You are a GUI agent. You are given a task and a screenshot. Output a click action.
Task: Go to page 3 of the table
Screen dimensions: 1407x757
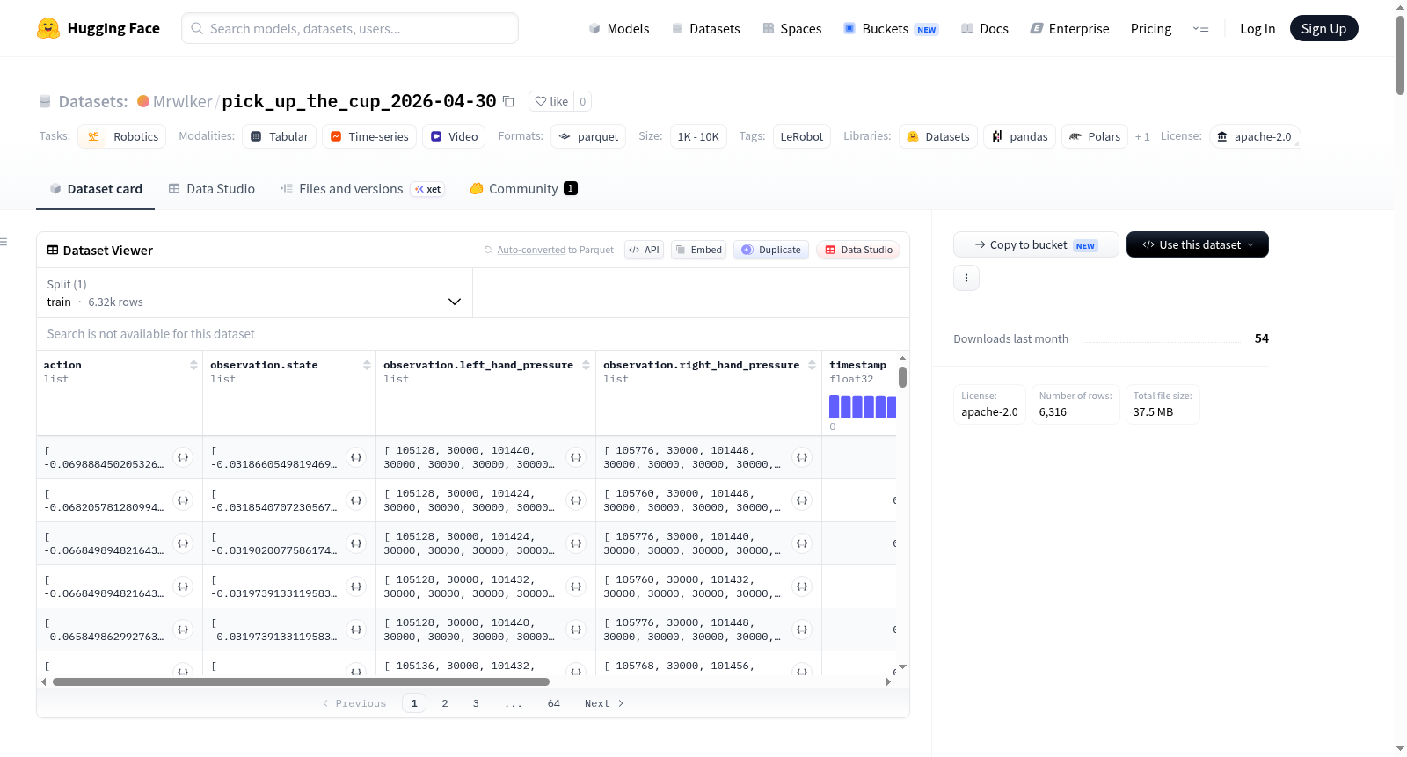pyautogui.click(x=476, y=703)
